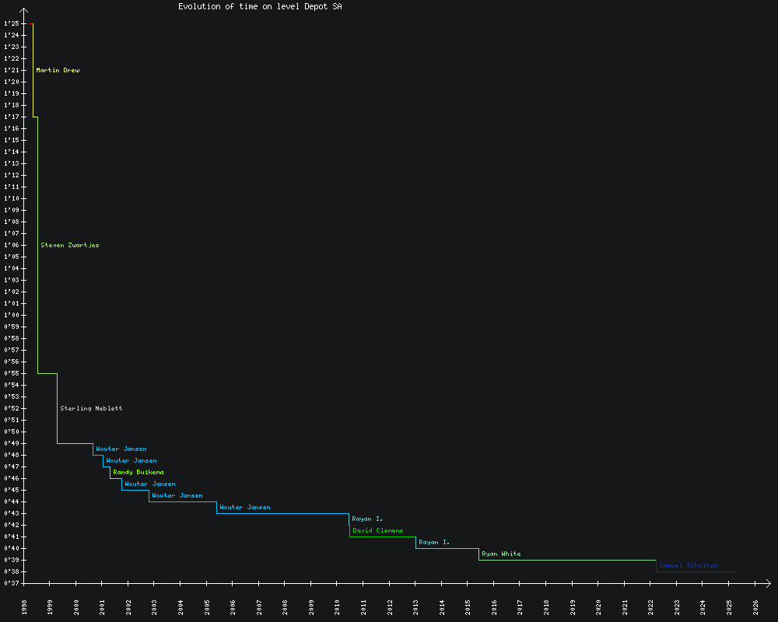
Task: Click the upper Rayan I. label
Action: tap(367, 519)
